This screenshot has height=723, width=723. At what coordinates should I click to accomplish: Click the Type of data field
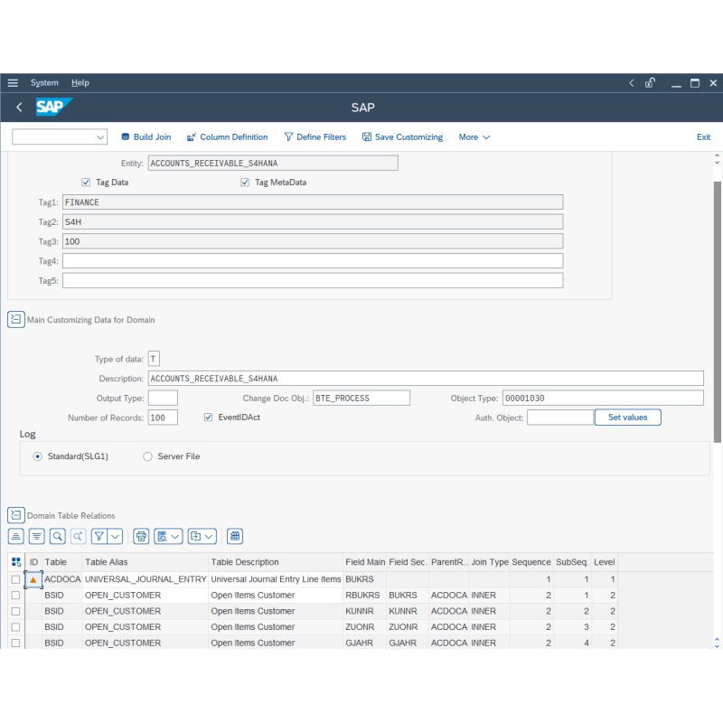pyautogui.click(x=154, y=359)
